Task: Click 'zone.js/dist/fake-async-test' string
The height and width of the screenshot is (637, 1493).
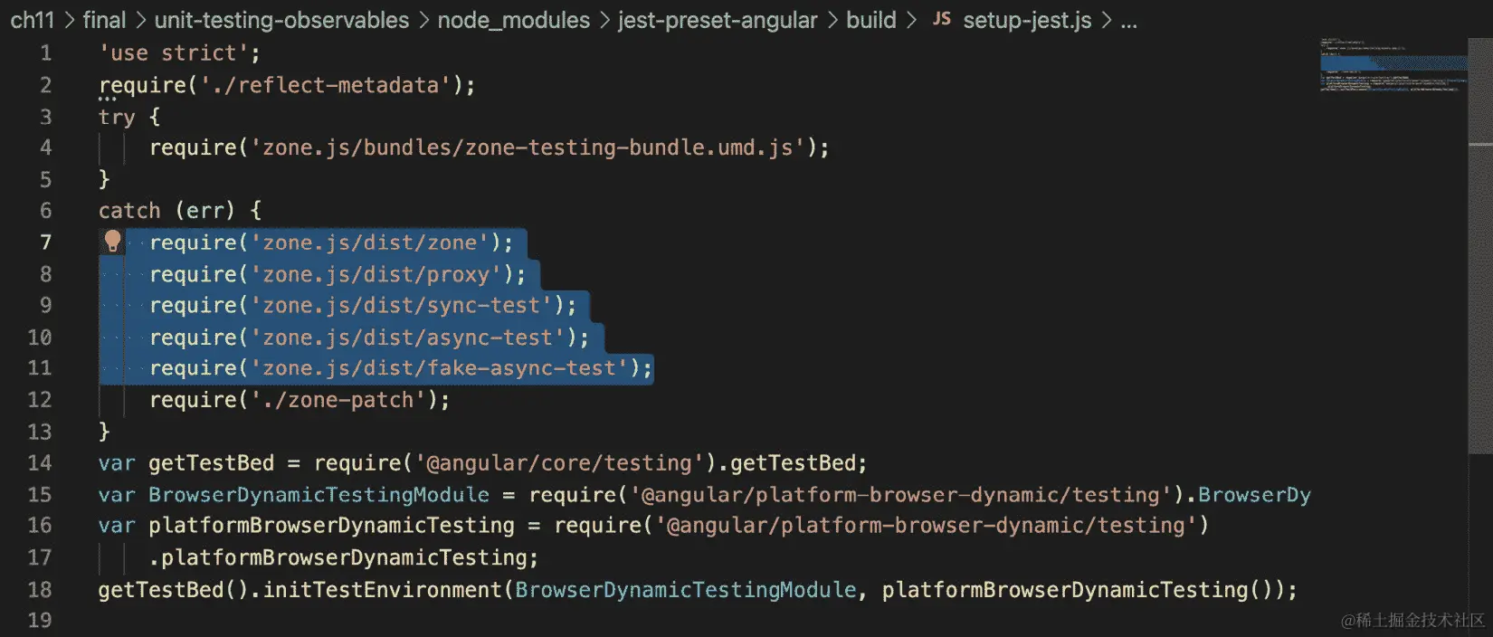Action: pyautogui.click(x=439, y=368)
